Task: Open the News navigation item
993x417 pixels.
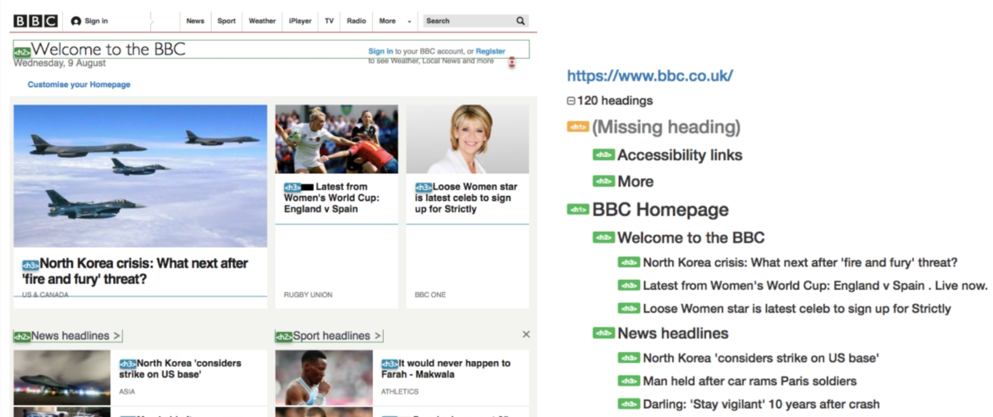Action: click(x=195, y=21)
